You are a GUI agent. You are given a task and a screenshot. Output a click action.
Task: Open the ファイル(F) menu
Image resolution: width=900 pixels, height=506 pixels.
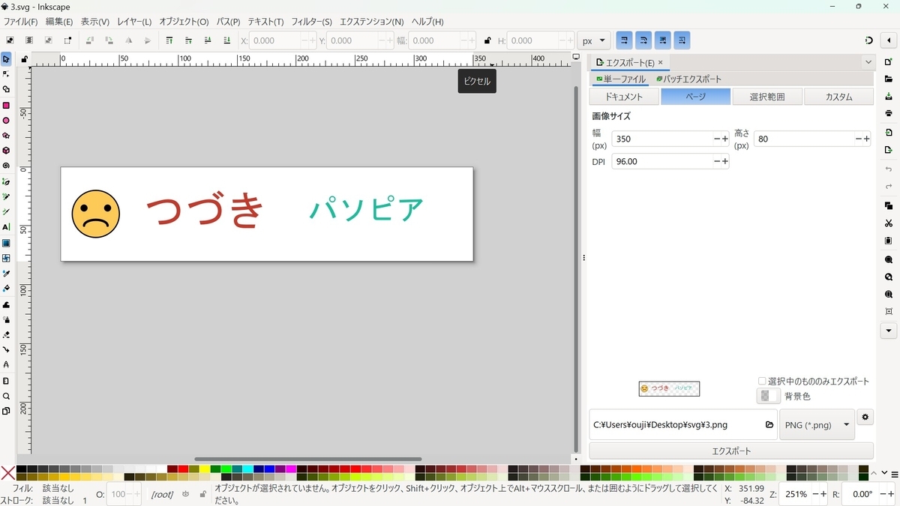21,22
